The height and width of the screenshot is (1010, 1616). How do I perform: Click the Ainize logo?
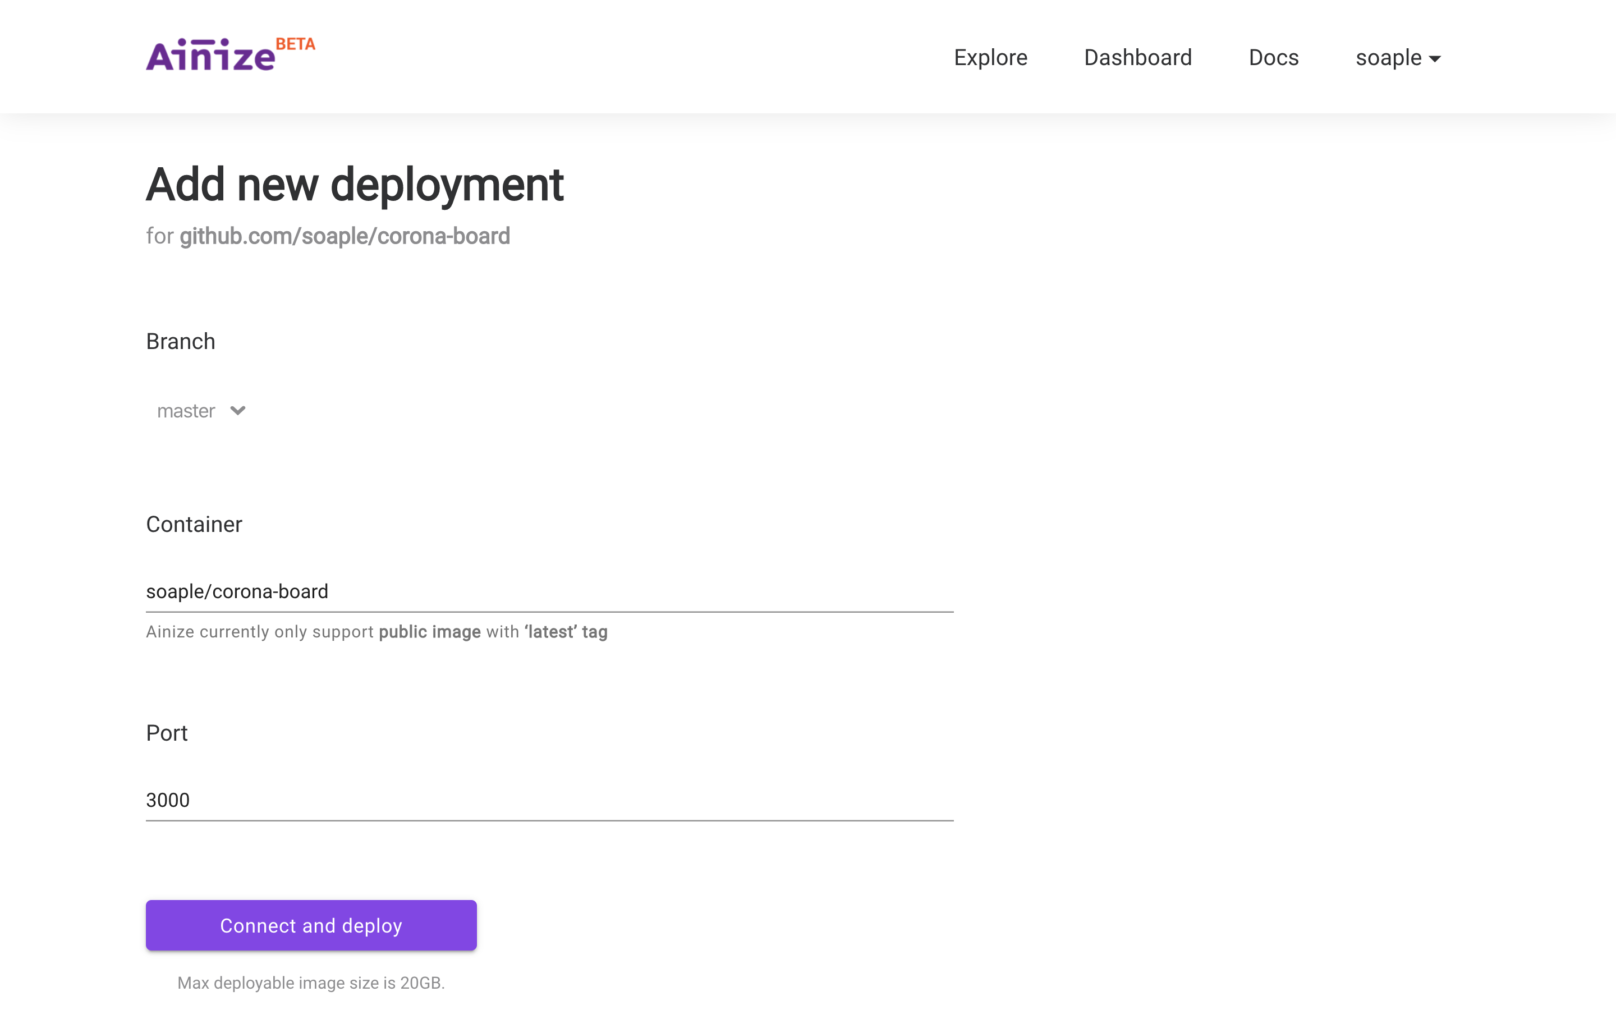(x=210, y=56)
